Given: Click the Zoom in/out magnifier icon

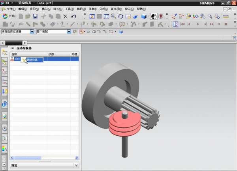Looking at the screenshot, I should click(x=113, y=16).
